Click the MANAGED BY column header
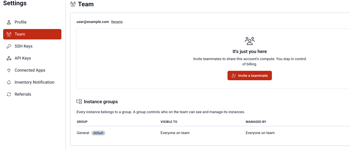The width and height of the screenshot is (350, 150). (256, 122)
